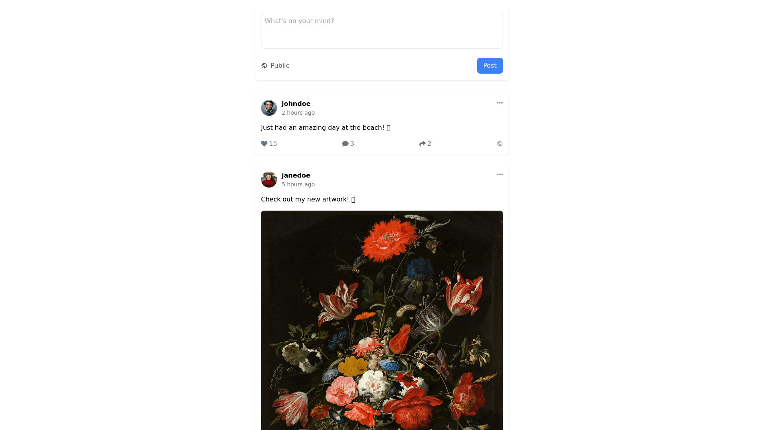Viewport: 764px width, 430px height.
Task: Share johndoe's post using the arrow icon
Action: [423, 144]
